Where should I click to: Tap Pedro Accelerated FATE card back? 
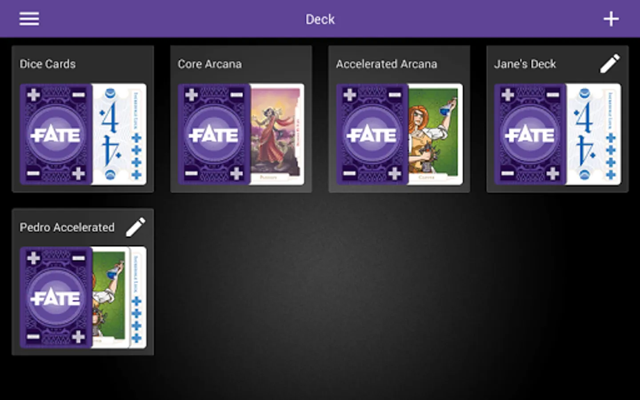coord(56,297)
